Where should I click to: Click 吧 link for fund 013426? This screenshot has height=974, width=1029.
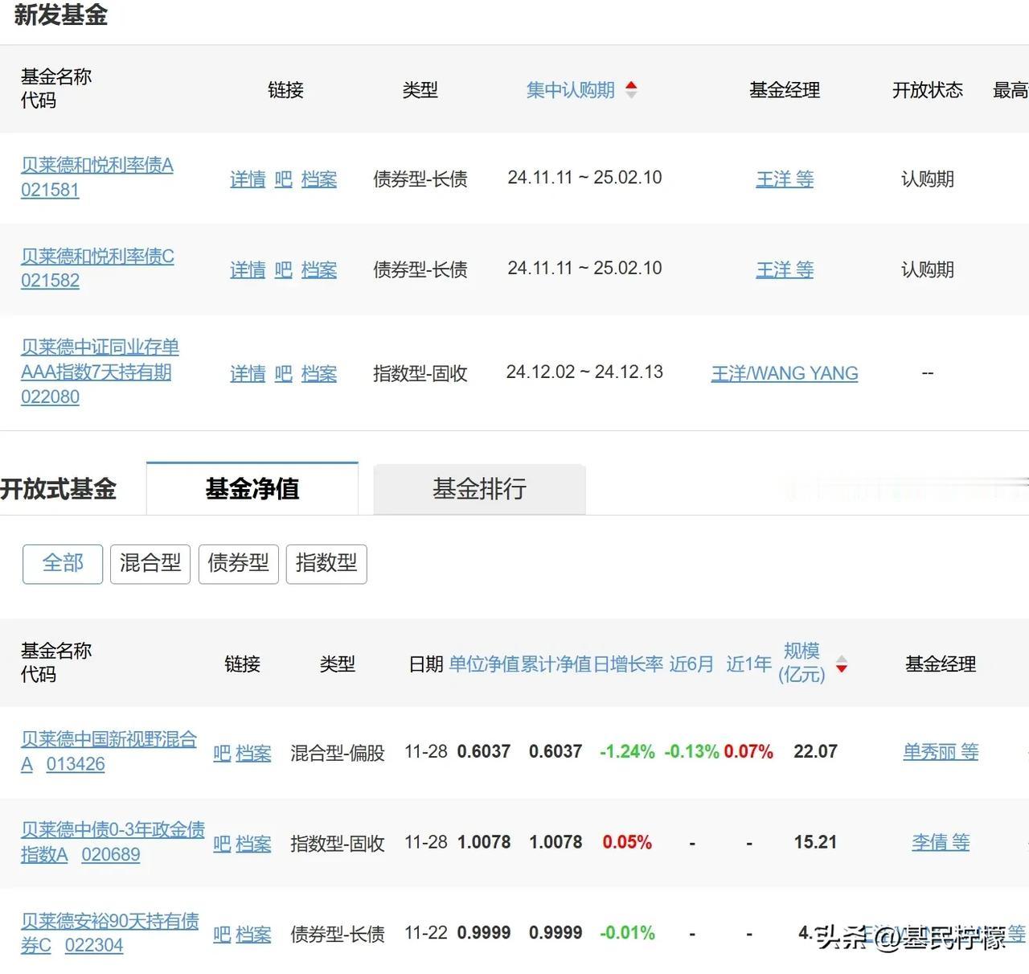[222, 754]
